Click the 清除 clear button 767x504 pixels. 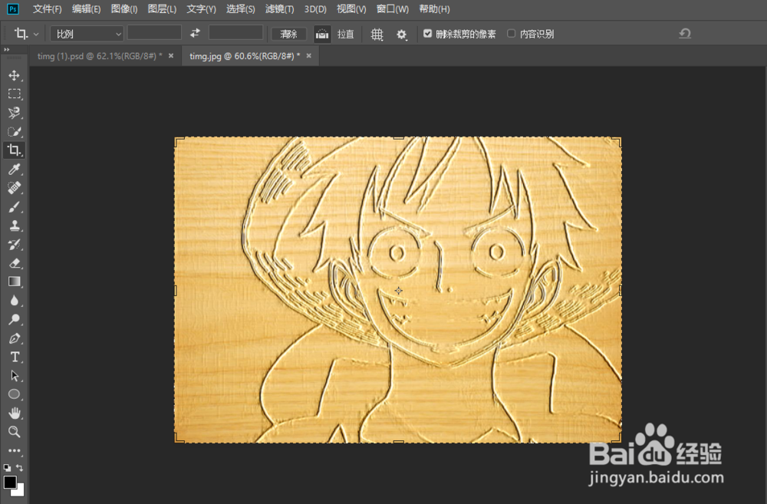click(288, 34)
